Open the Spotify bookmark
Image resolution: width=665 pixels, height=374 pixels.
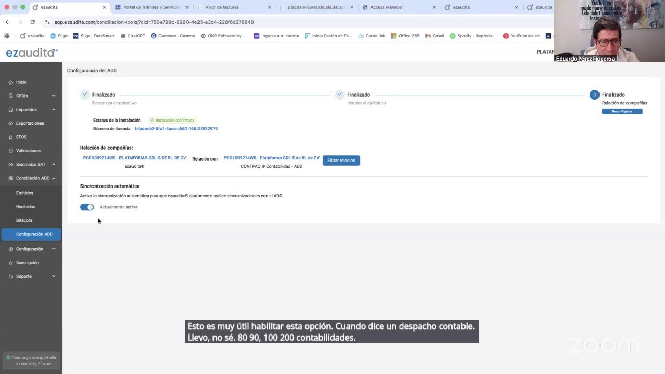472,36
